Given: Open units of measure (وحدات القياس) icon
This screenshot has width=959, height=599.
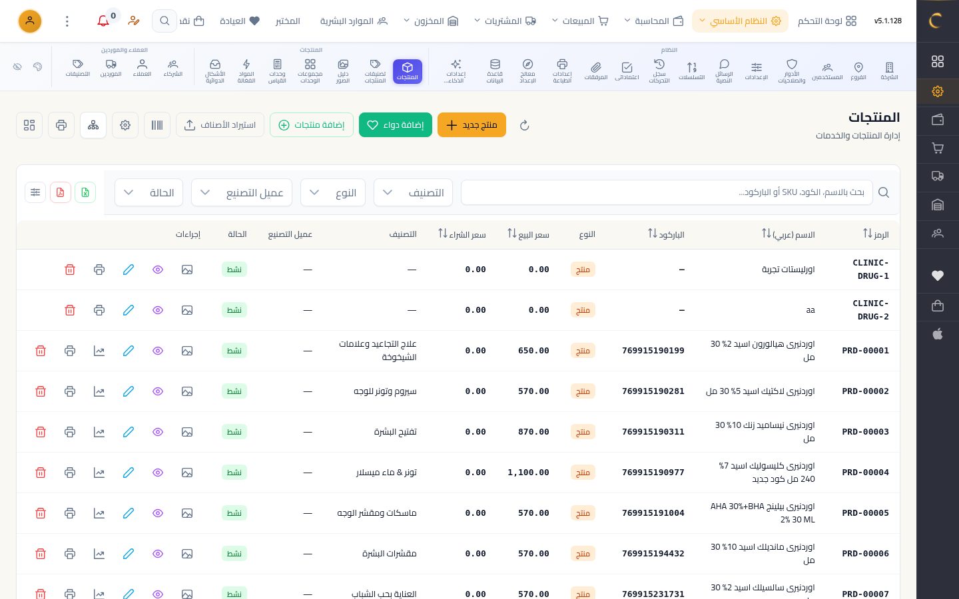Looking at the screenshot, I should click(x=277, y=71).
